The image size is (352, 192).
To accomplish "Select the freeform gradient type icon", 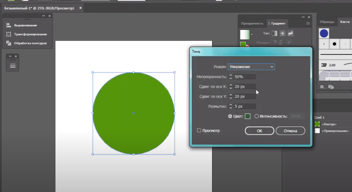I will 290,33.
